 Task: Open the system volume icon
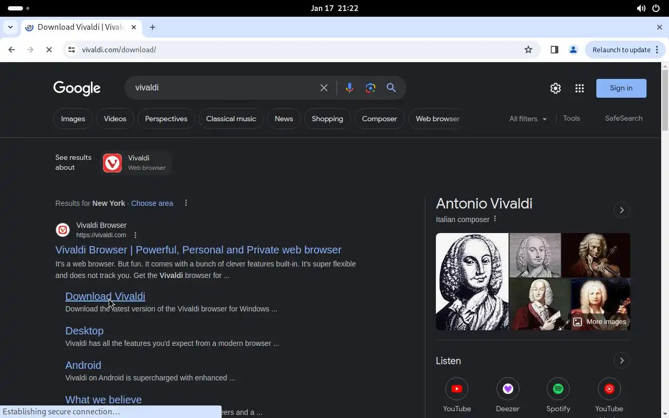pos(641,8)
